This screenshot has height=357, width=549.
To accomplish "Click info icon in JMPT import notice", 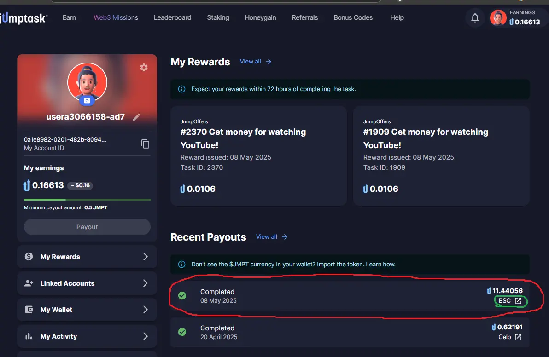I will (181, 265).
